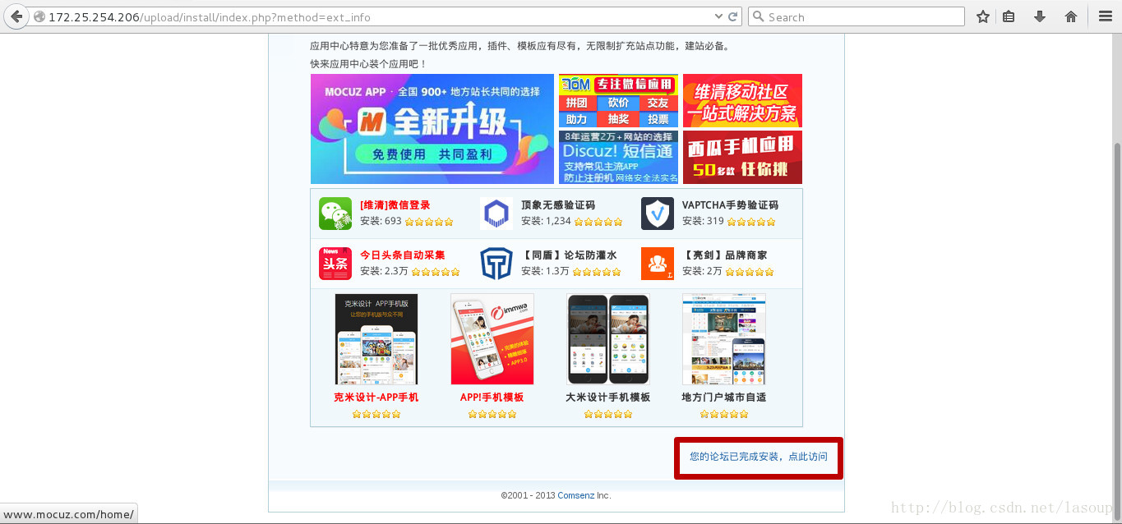
Task: Open the Comsenz footer link
Action: [x=576, y=495]
